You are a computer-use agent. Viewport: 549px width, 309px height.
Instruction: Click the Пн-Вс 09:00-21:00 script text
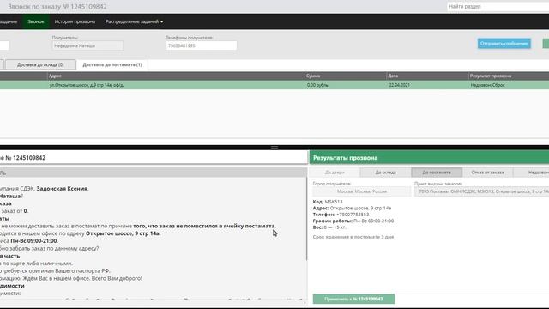33,241
